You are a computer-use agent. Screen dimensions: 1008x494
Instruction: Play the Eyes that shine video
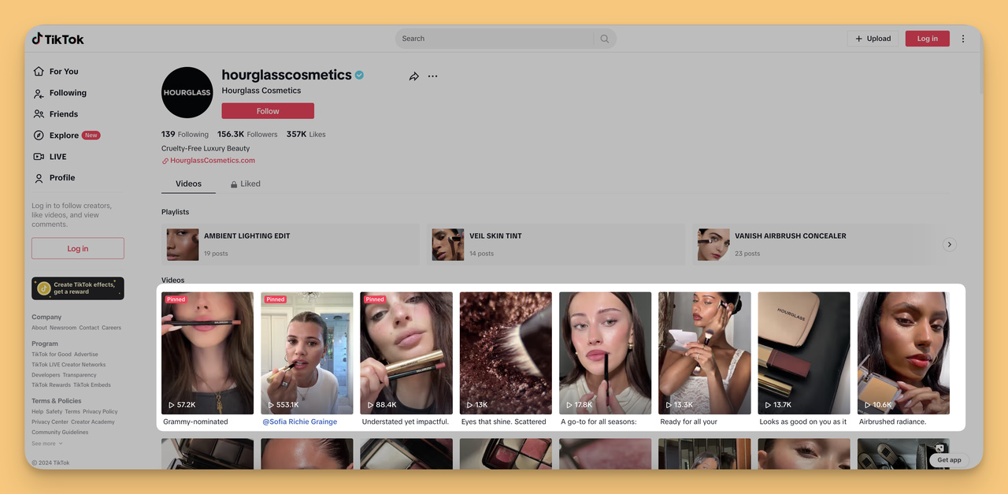point(506,353)
